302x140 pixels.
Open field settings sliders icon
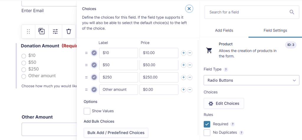55,31
